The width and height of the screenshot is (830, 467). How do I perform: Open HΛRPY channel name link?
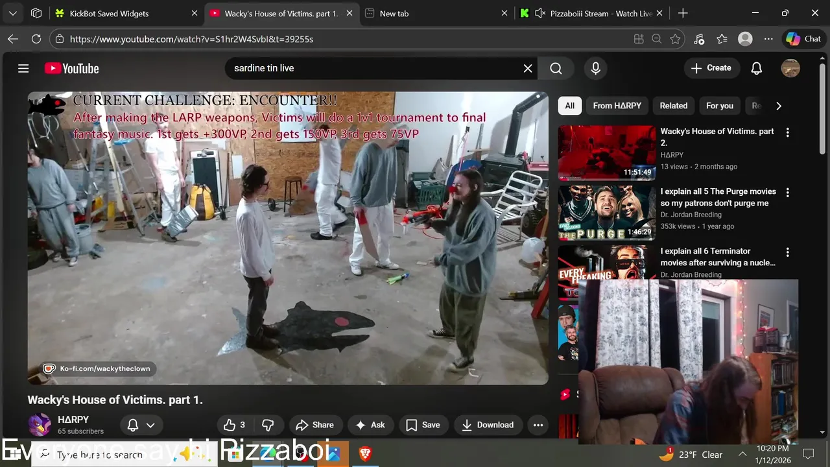pyautogui.click(x=73, y=420)
